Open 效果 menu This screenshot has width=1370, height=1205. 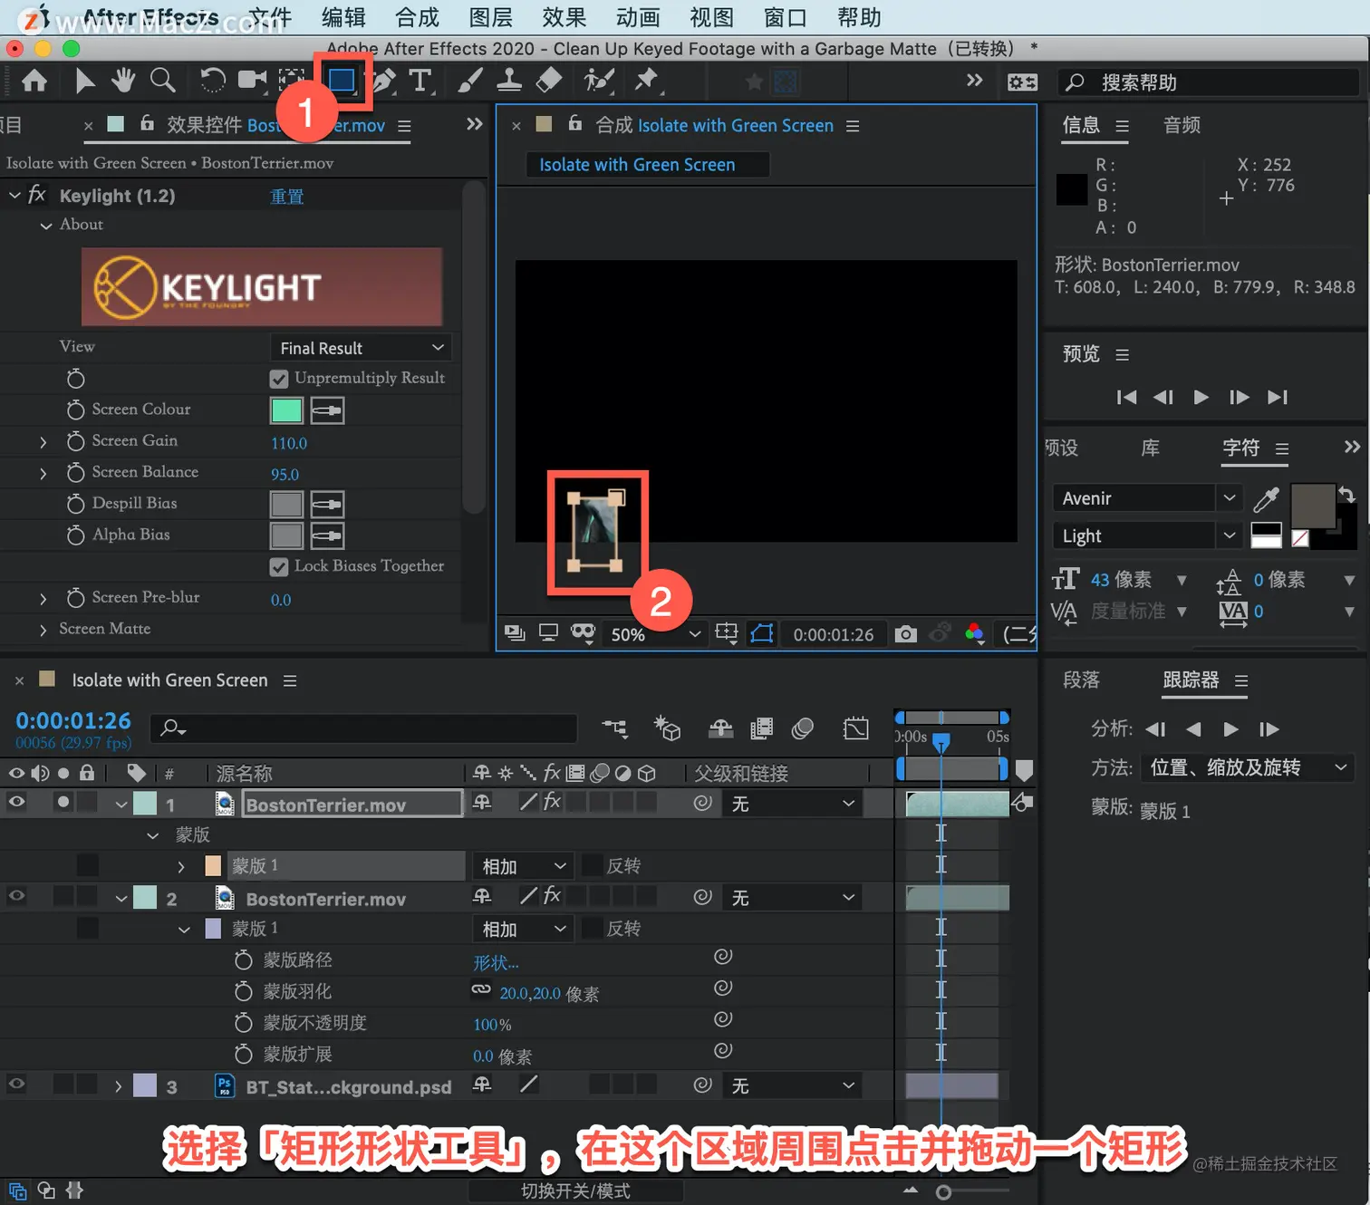point(564,17)
